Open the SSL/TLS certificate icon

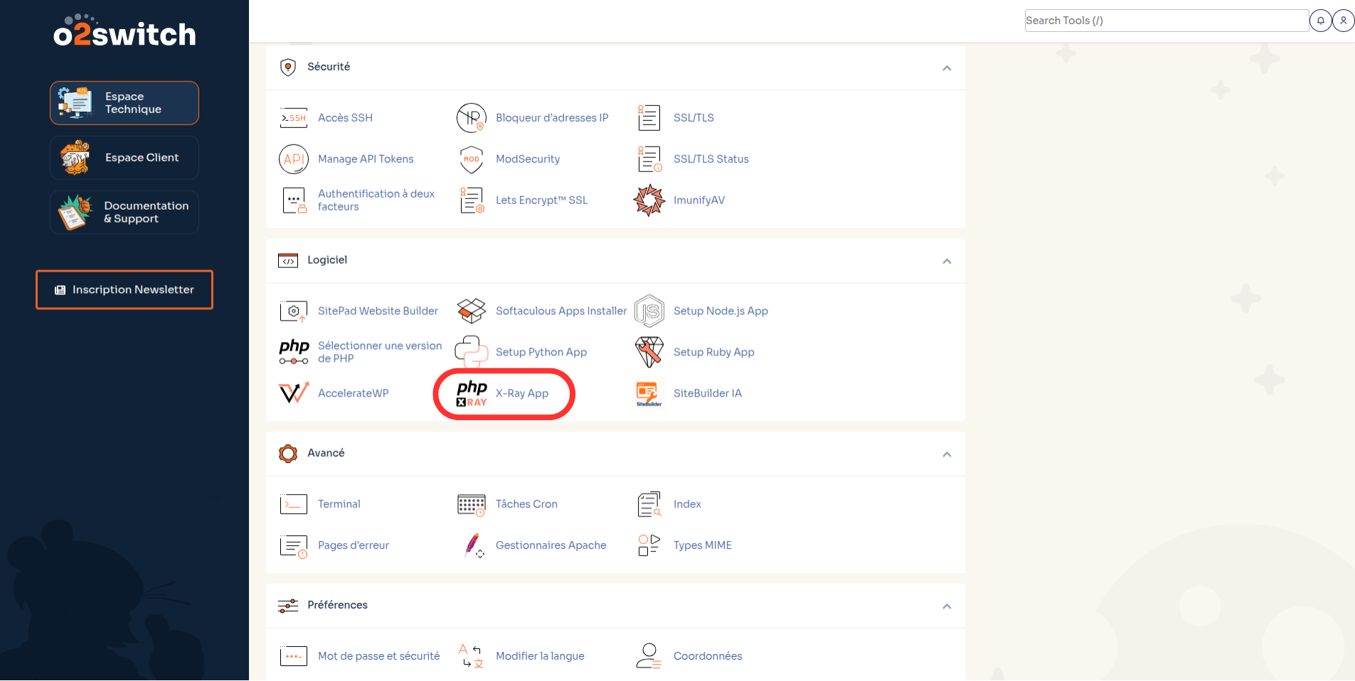pyautogui.click(x=649, y=118)
